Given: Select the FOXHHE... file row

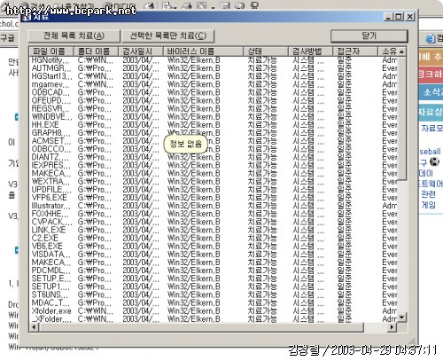Looking at the screenshot, I should coord(214,214).
